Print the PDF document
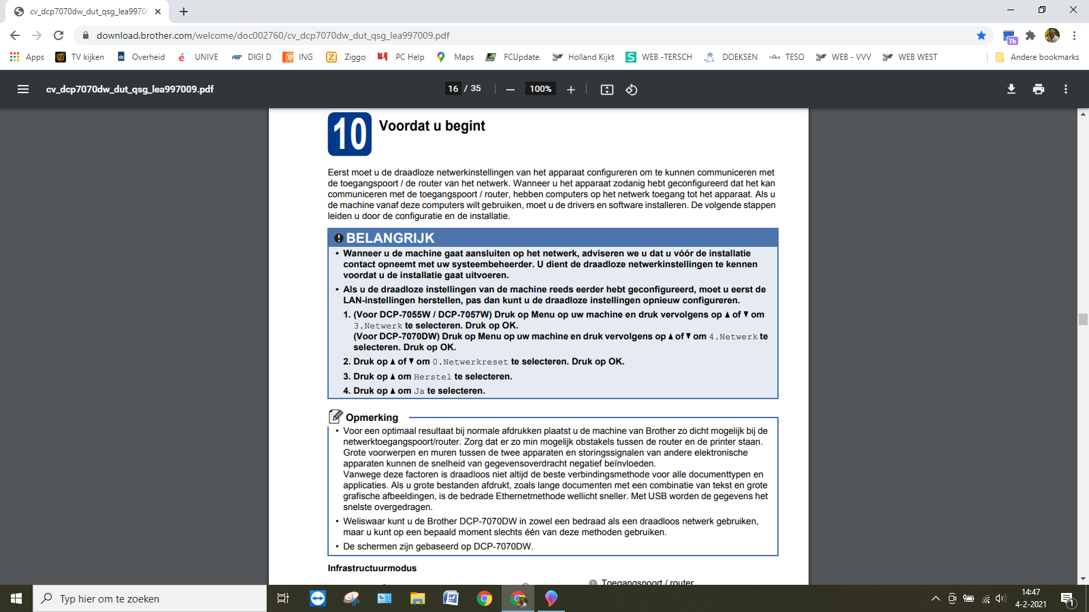The width and height of the screenshot is (1089, 612). [1039, 89]
